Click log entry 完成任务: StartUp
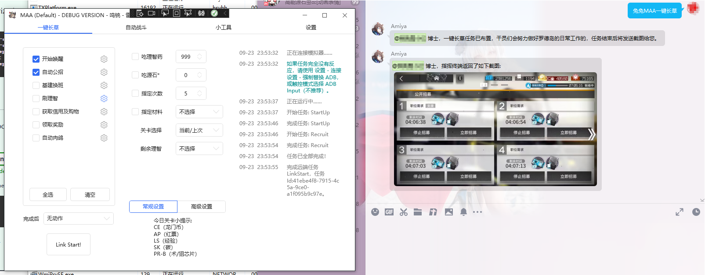 click(x=308, y=123)
